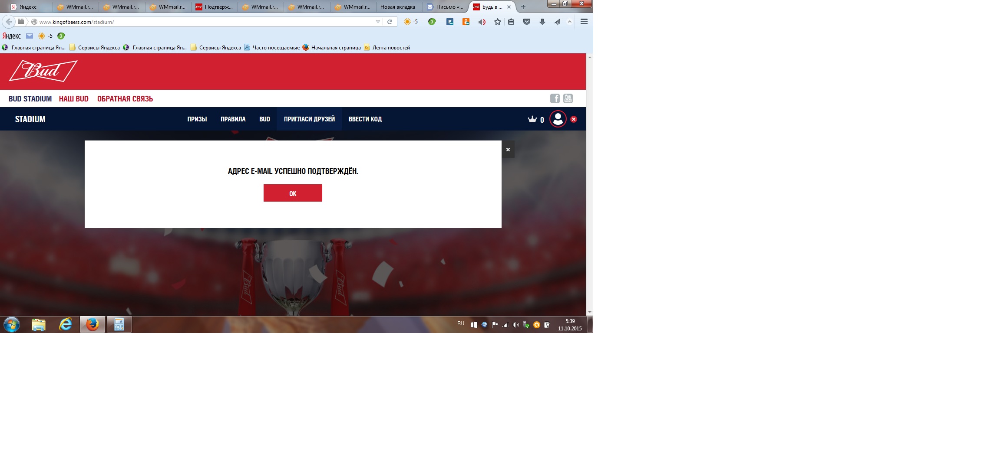
Task: Open the НАШ BUD link
Action: (x=74, y=99)
